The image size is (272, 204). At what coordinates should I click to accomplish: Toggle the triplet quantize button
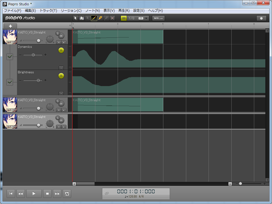point(141,18)
